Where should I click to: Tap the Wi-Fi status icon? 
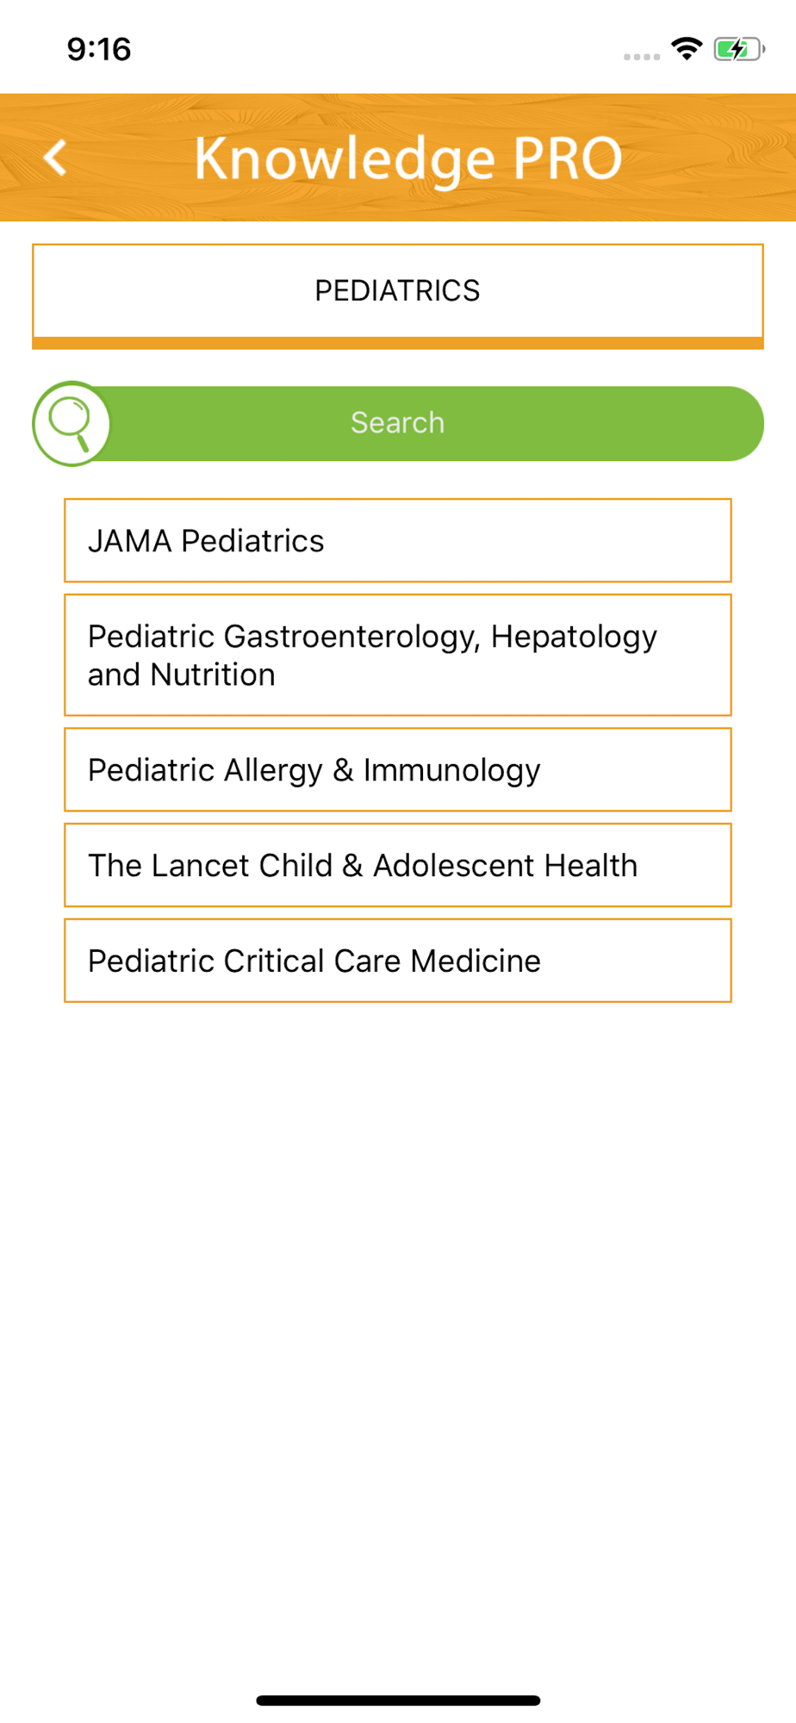(687, 49)
